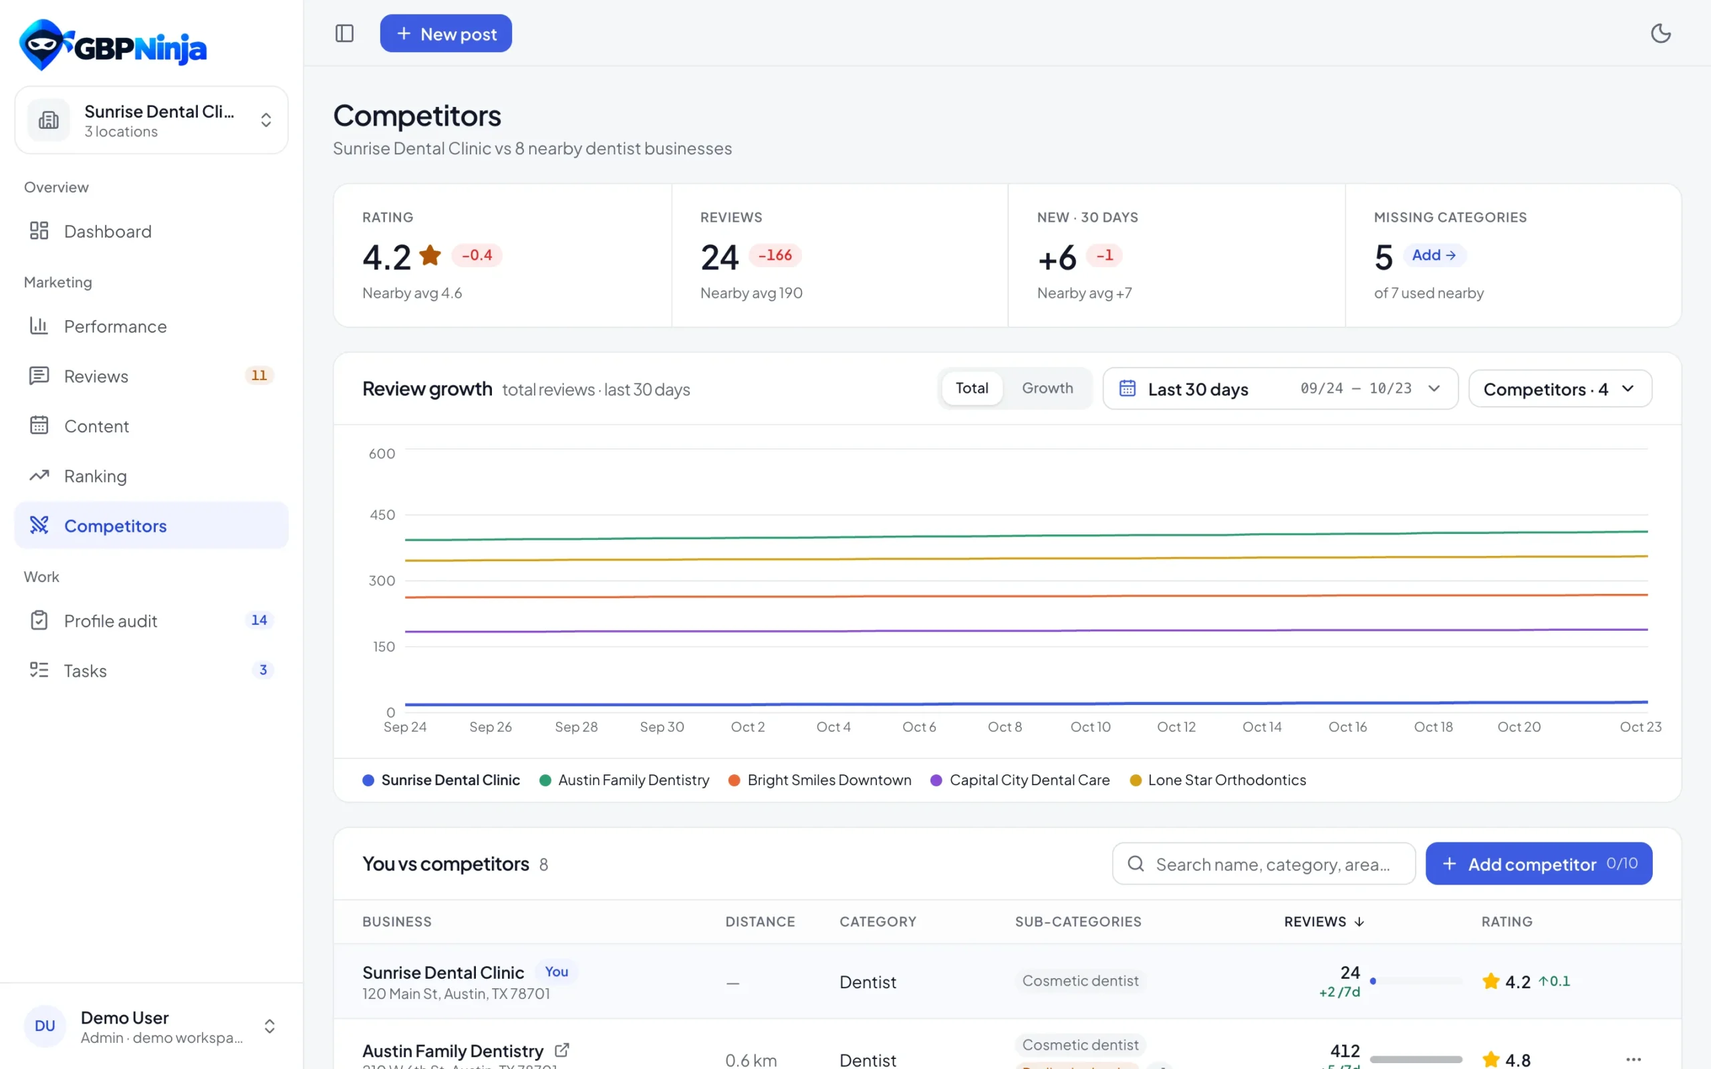Click the Content calendar icon

pos(39,425)
